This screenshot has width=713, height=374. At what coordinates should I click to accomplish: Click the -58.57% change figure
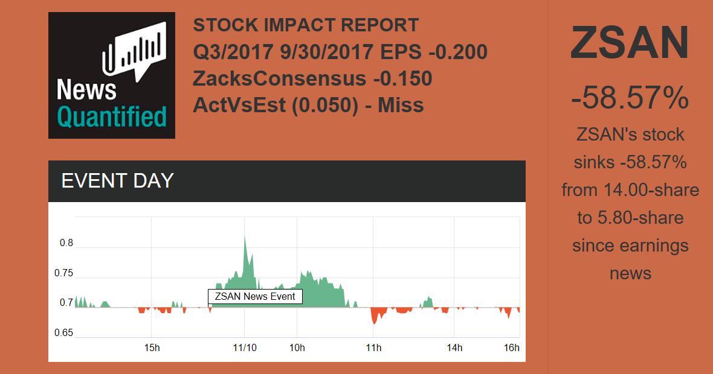coord(630,98)
